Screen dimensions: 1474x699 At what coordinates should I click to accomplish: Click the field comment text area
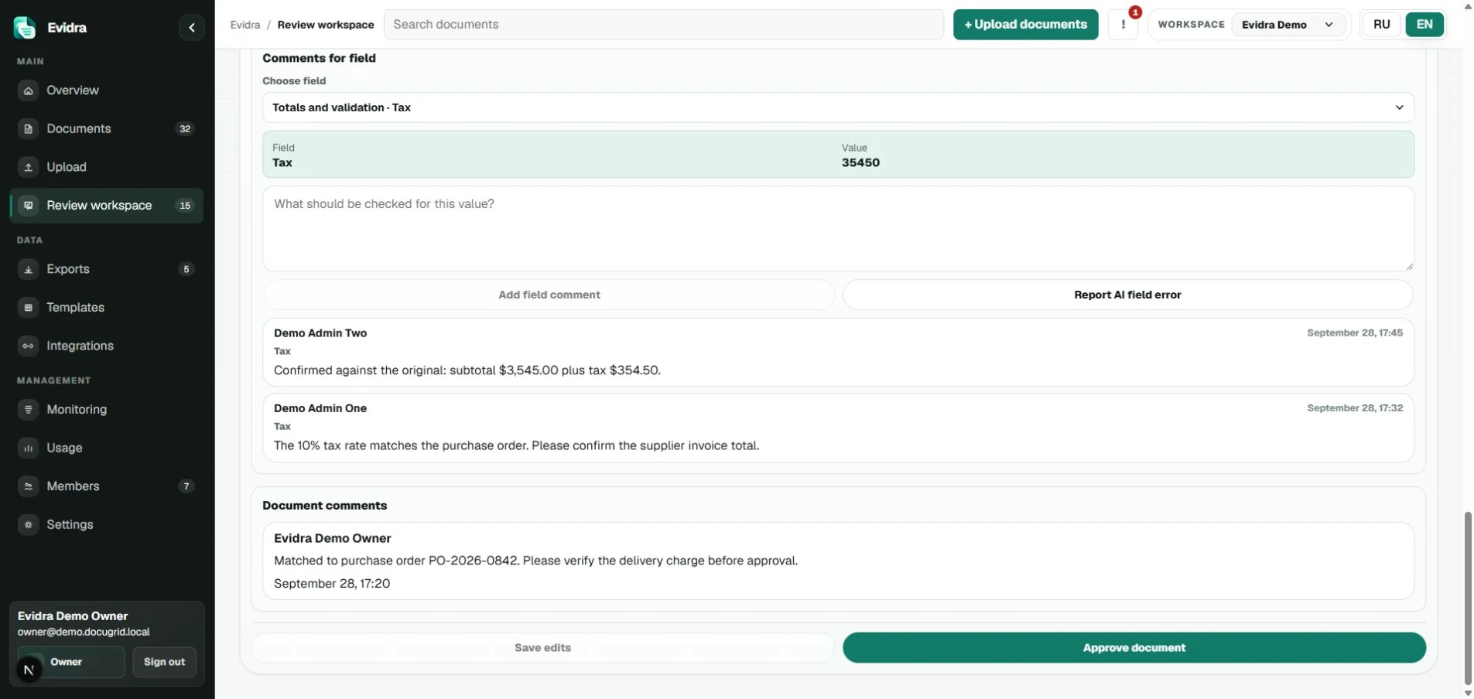[x=838, y=229]
